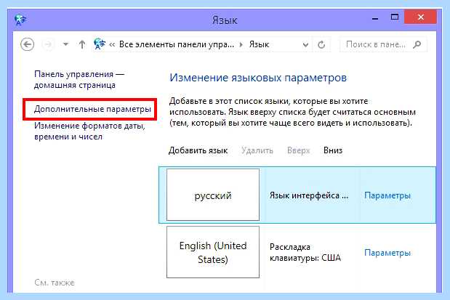This screenshot has width=450, height=300.
Task: Expand breadcrumb arrow before Язык
Action: click(x=241, y=44)
